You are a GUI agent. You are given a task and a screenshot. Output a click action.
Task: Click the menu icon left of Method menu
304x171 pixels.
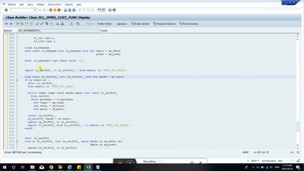[x=4, y=4]
